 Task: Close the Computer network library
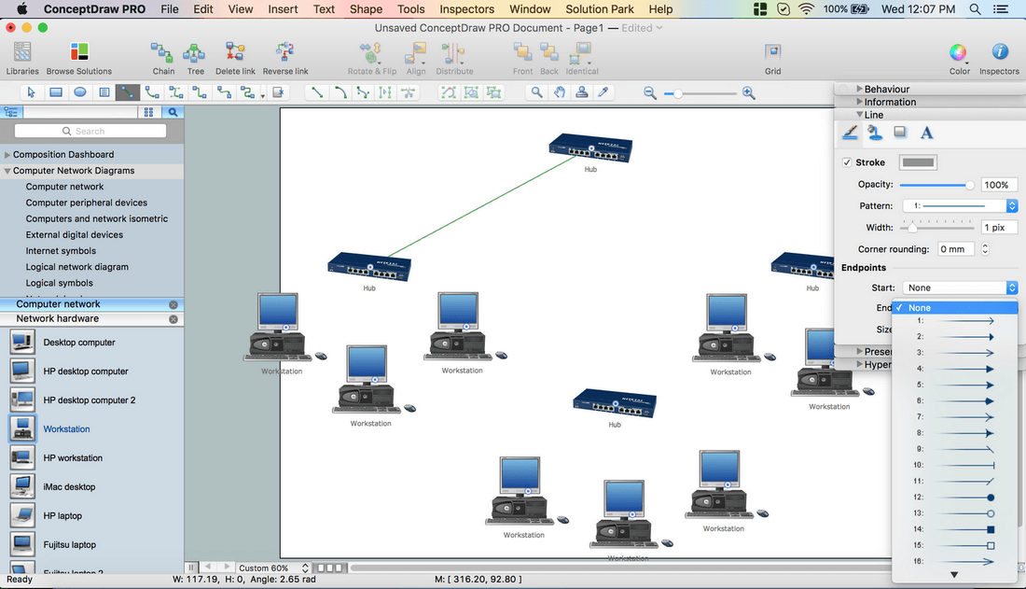173,304
